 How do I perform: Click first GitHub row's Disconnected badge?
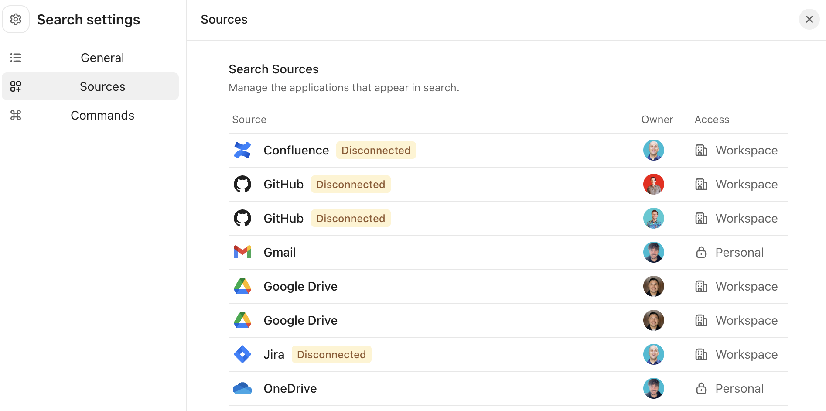(x=351, y=184)
